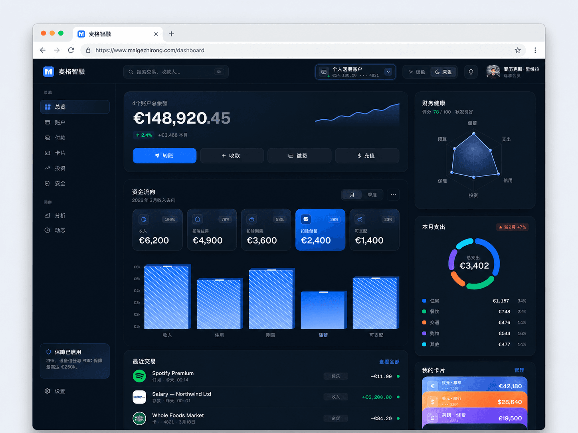Screen dimensions: 578x433
Task: Click the user avatar 亚历克斯·里维拉
Action: [x=493, y=72]
